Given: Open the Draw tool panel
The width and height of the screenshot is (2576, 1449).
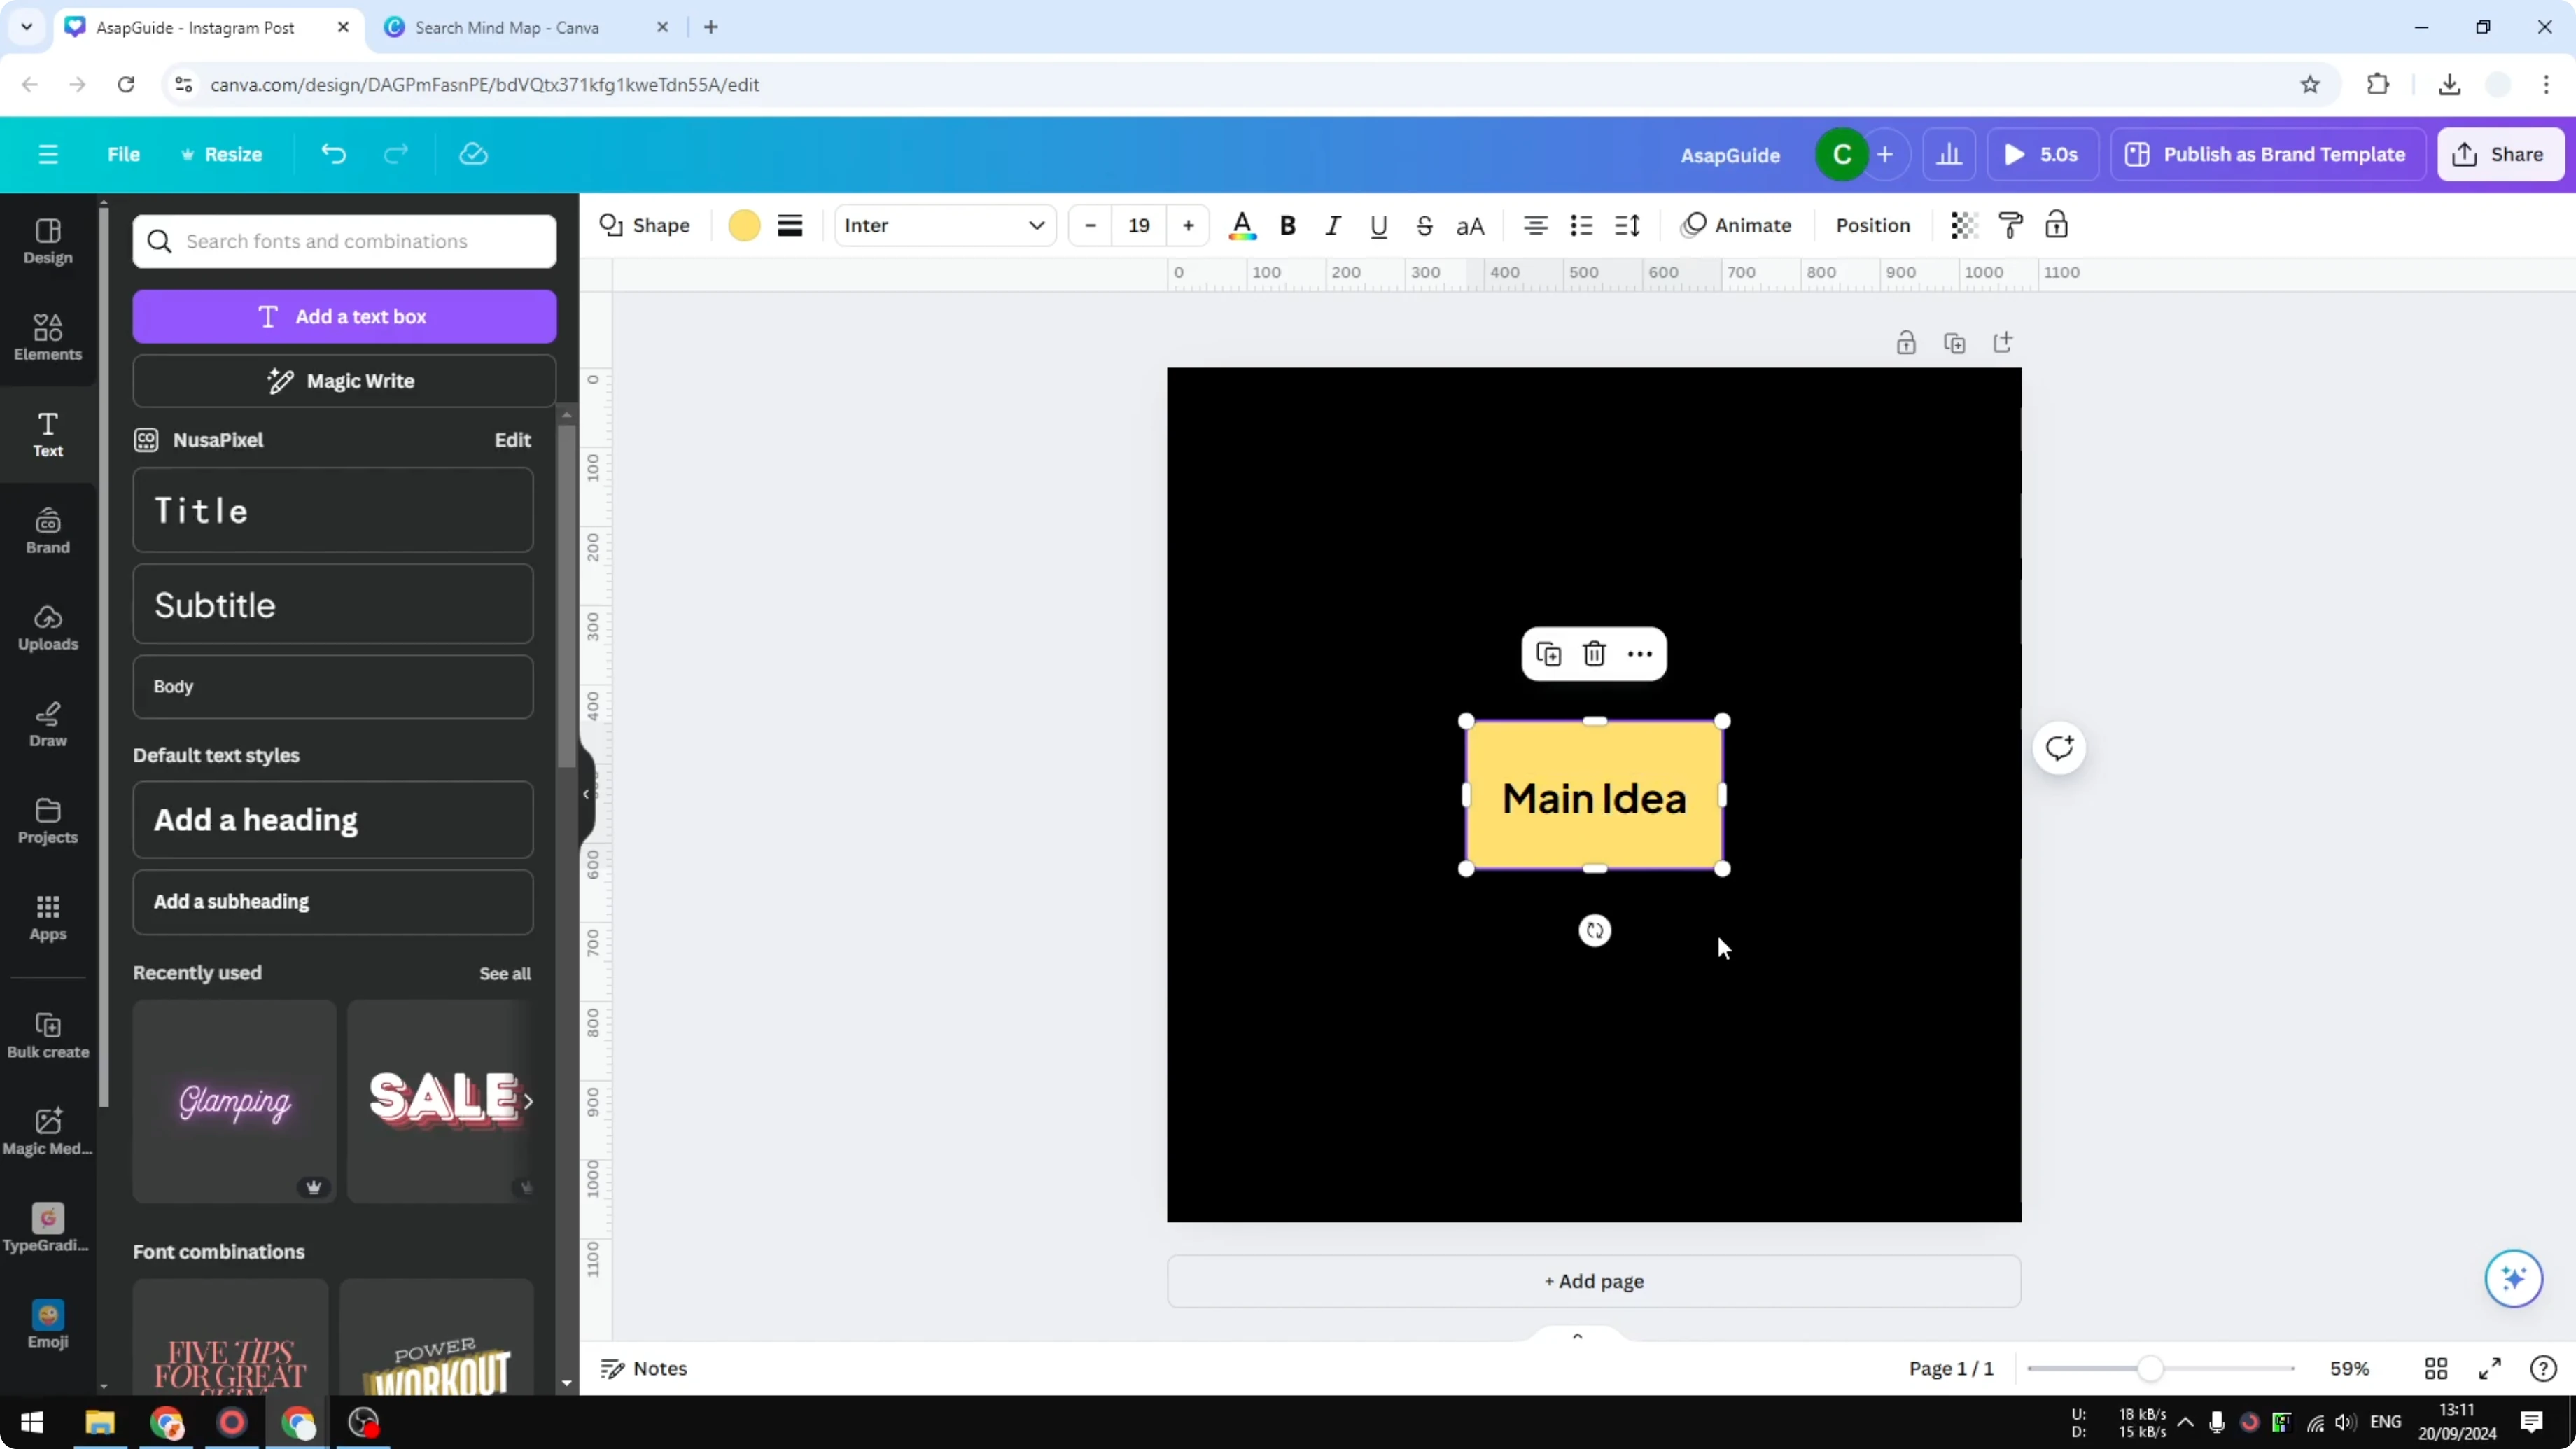Looking at the screenshot, I should click(x=48, y=724).
